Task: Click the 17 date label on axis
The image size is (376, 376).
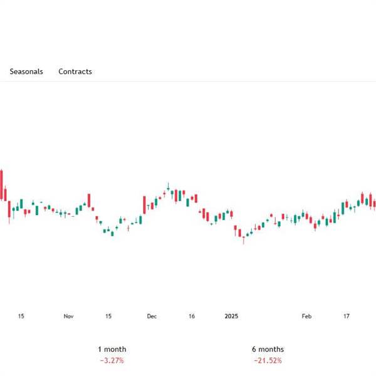Action: [x=347, y=316]
